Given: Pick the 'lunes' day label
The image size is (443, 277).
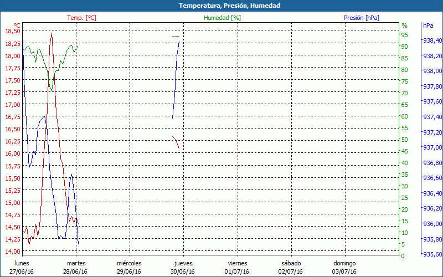Looking at the screenshot, I should pos(22,263).
